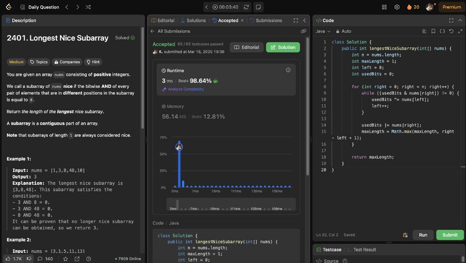This screenshot has width=466, height=263.
Task: Open the notes icon beside timer
Action: (x=258, y=7)
